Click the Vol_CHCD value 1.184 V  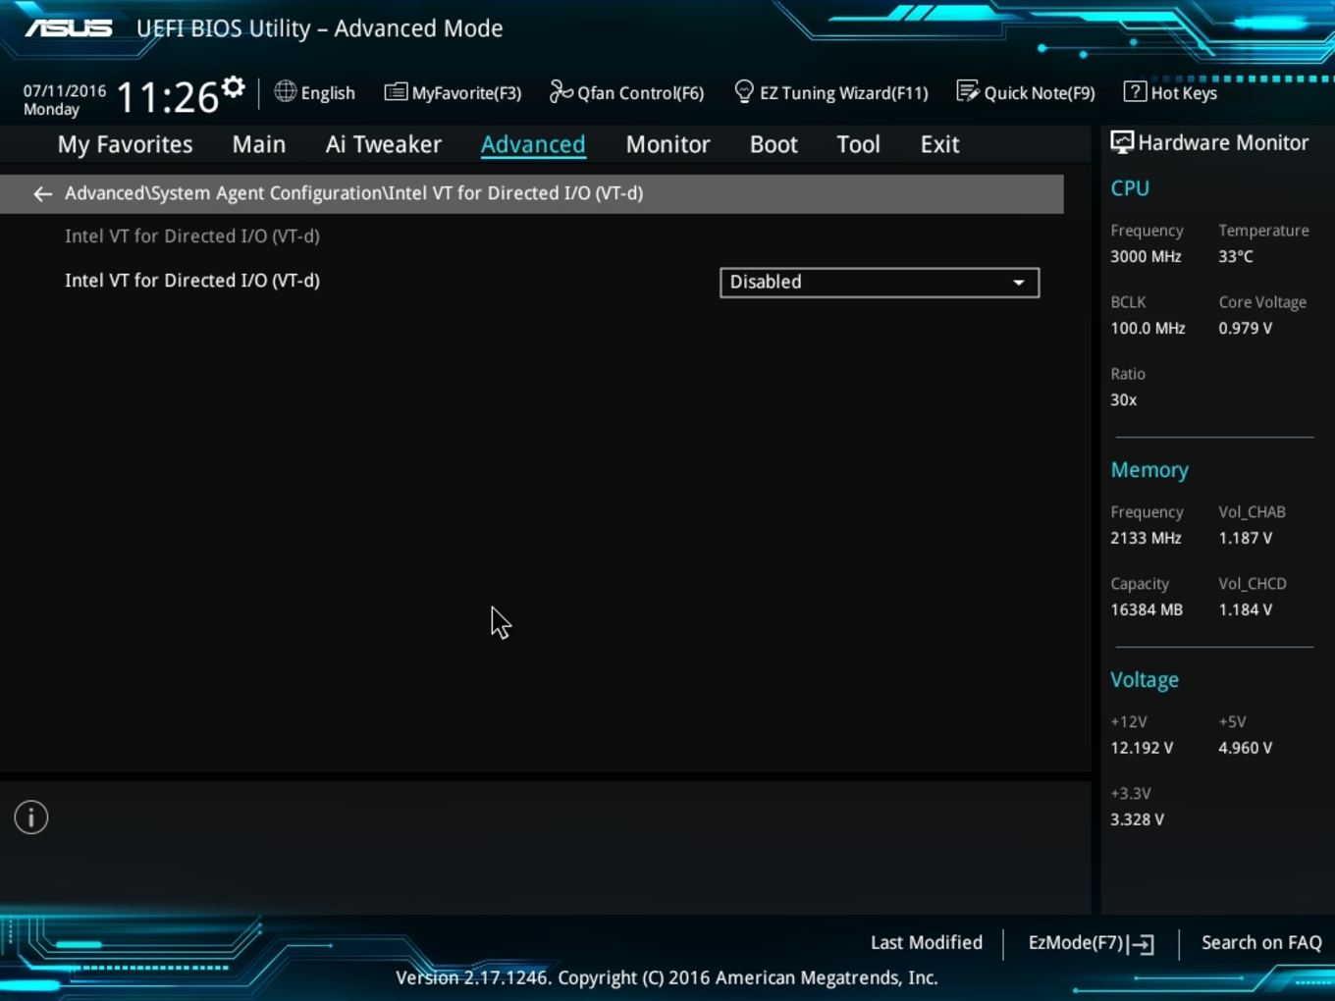1245,610
